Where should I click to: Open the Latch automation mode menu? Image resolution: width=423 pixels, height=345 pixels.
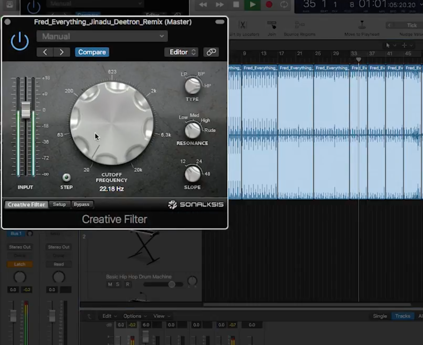pos(20,264)
